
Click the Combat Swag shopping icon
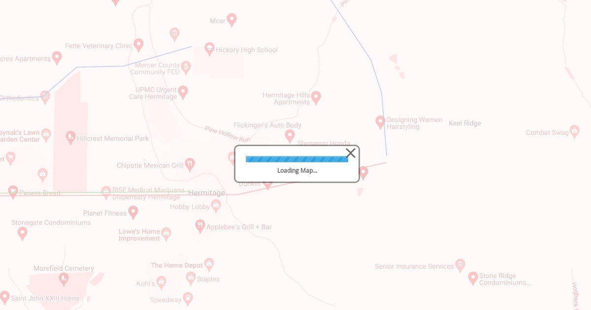point(575,132)
